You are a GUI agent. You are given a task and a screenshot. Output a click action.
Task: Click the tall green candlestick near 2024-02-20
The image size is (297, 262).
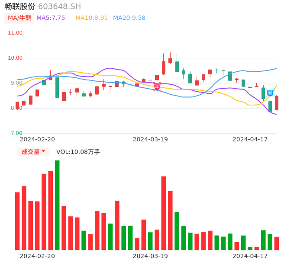[x=57, y=87]
